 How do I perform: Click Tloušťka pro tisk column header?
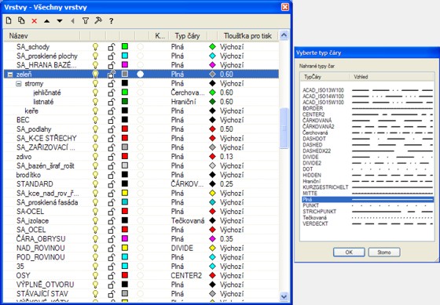(247, 36)
